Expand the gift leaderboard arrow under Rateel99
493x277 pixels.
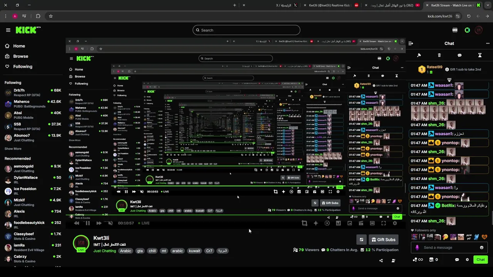tap(449, 80)
